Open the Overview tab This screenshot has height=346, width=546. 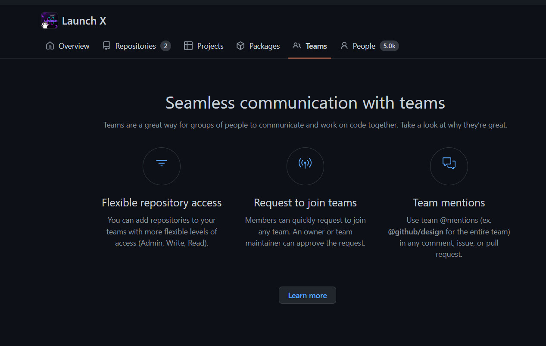point(73,46)
